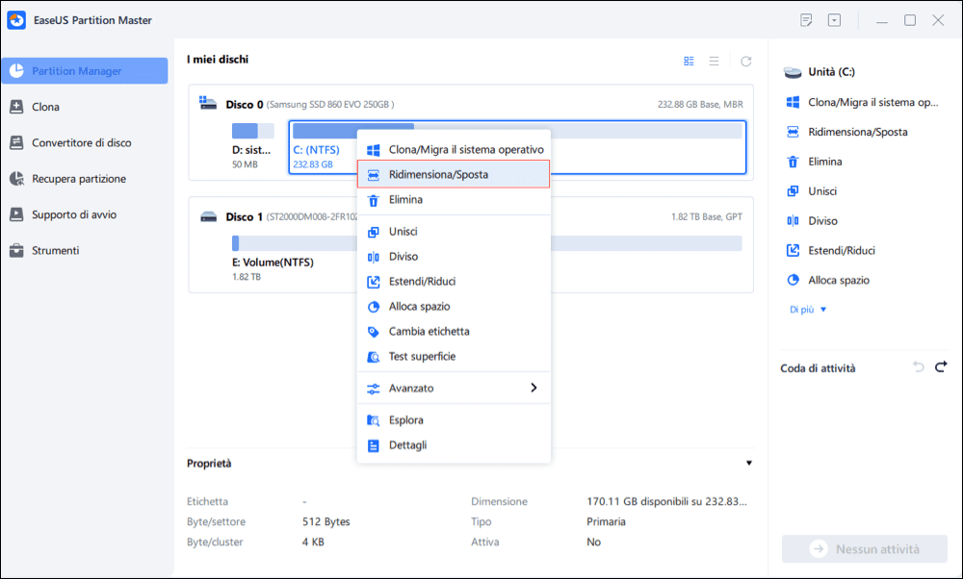Switch disks to the list view icon
The image size is (963, 579).
click(714, 62)
